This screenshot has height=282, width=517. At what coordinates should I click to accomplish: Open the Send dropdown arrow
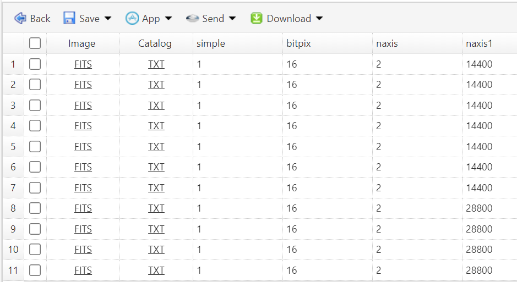(x=232, y=18)
